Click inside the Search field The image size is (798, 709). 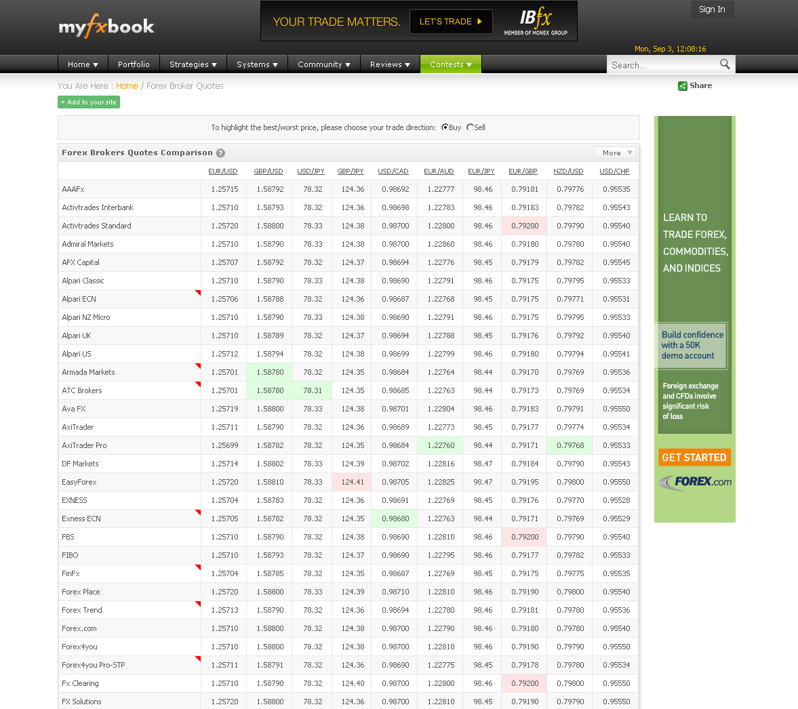coord(662,64)
